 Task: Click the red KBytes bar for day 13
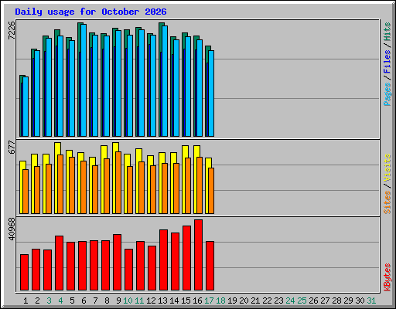tap(163, 260)
